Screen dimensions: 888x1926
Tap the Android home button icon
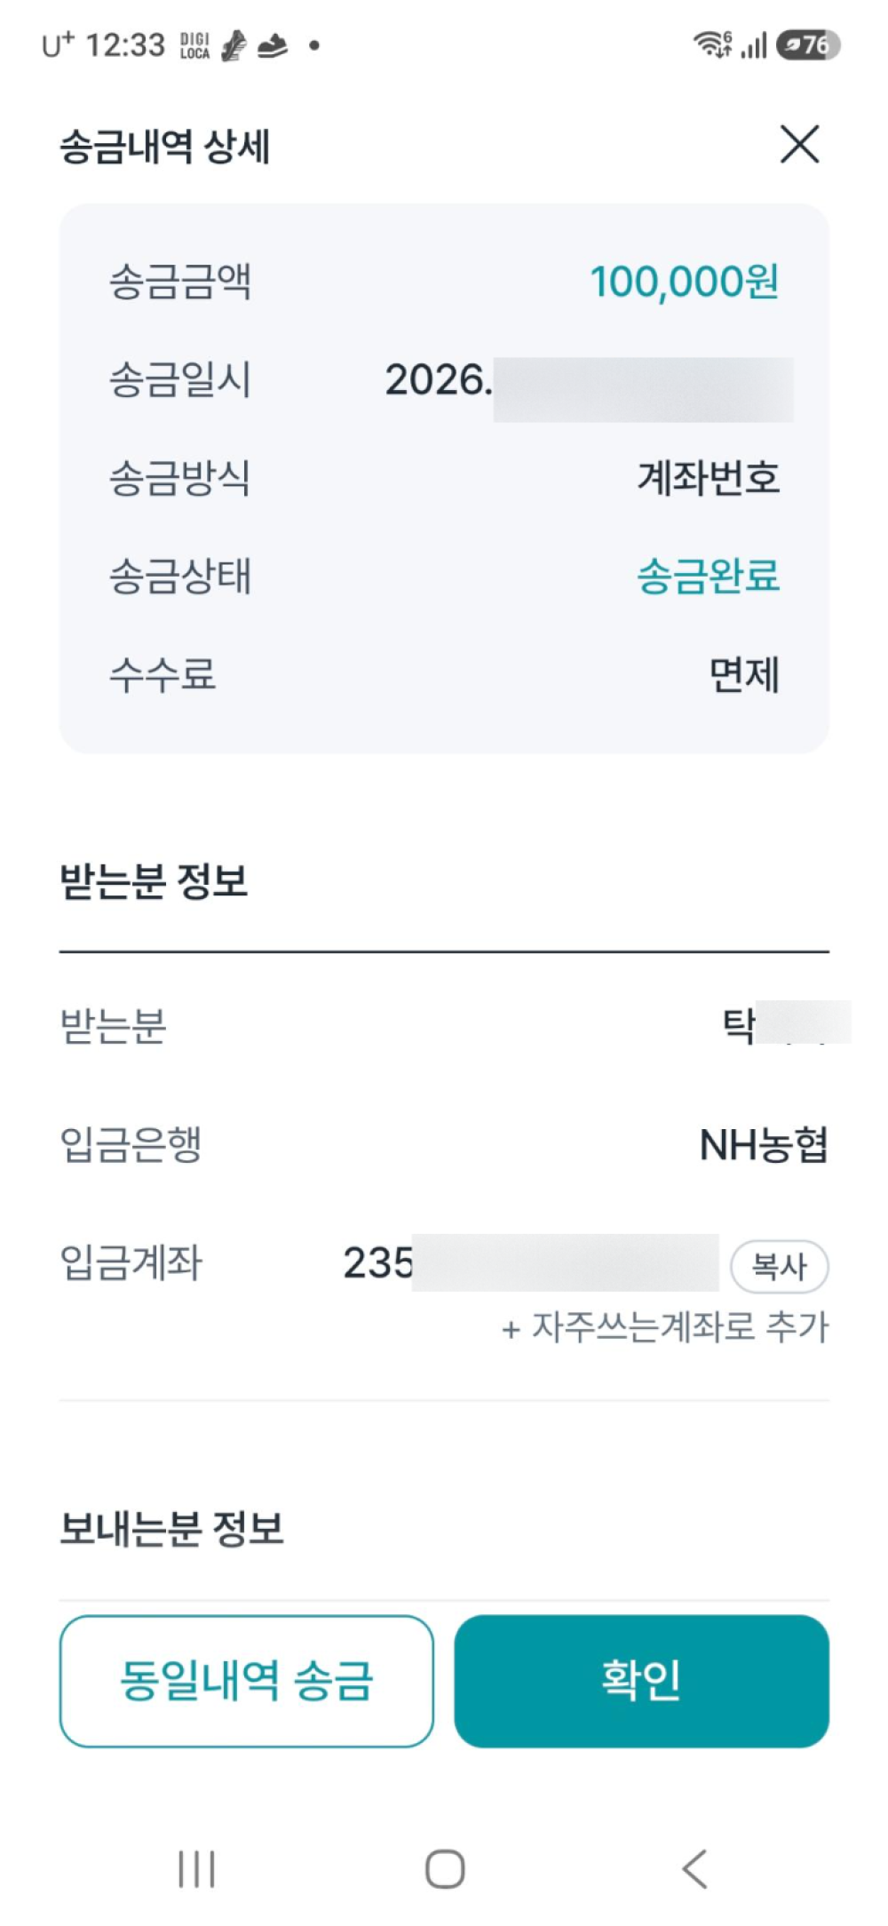[445, 1868]
